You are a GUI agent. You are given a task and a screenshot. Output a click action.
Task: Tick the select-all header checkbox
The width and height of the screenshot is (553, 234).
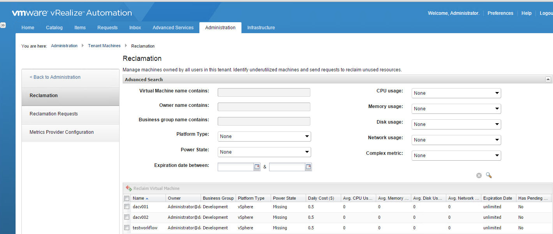(127, 198)
